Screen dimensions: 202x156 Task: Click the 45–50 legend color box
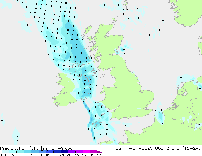click(x=94, y=152)
